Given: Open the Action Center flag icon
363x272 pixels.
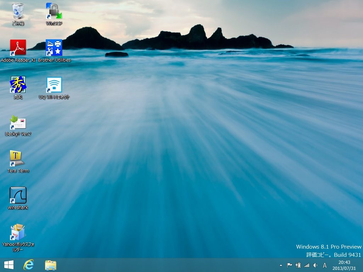Looking at the screenshot, I should coord(289,265).
